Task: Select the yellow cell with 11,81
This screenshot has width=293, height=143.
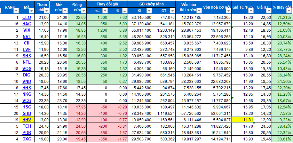Action: pos(242,120)
